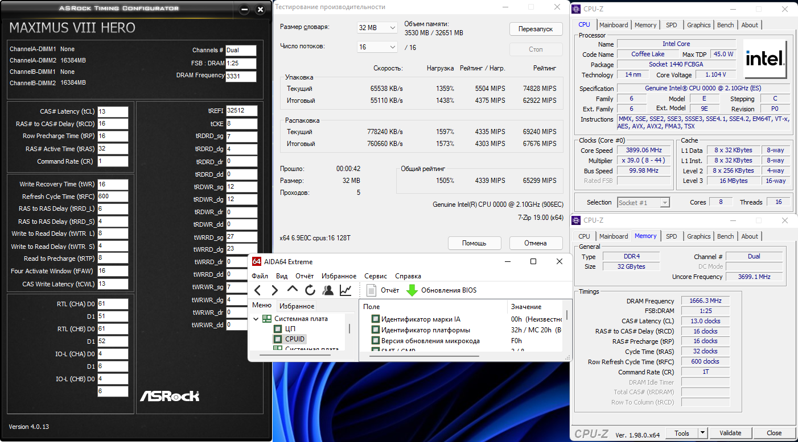This screenshot has width=798, height=442.
Task: Select the ЦП item in AIDA64 tree
Action: [x=290, y=329]
